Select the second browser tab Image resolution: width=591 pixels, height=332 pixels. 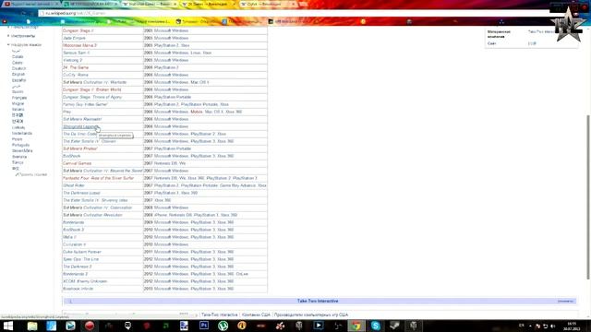click(90, 4)
